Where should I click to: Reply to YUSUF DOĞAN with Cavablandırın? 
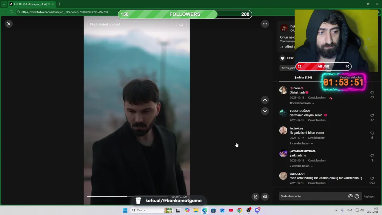click(x=317, y=120)
